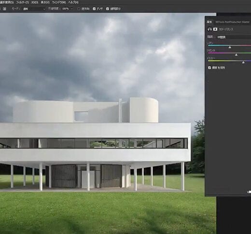
Task: Open the 表示(V) menu
Action: [45, 2]
